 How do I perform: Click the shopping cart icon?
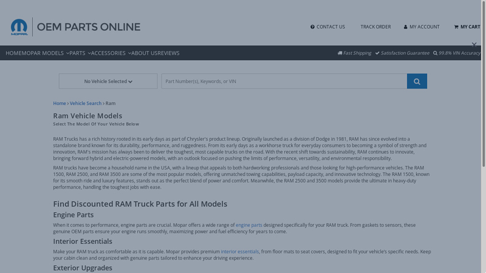[456, 27]
